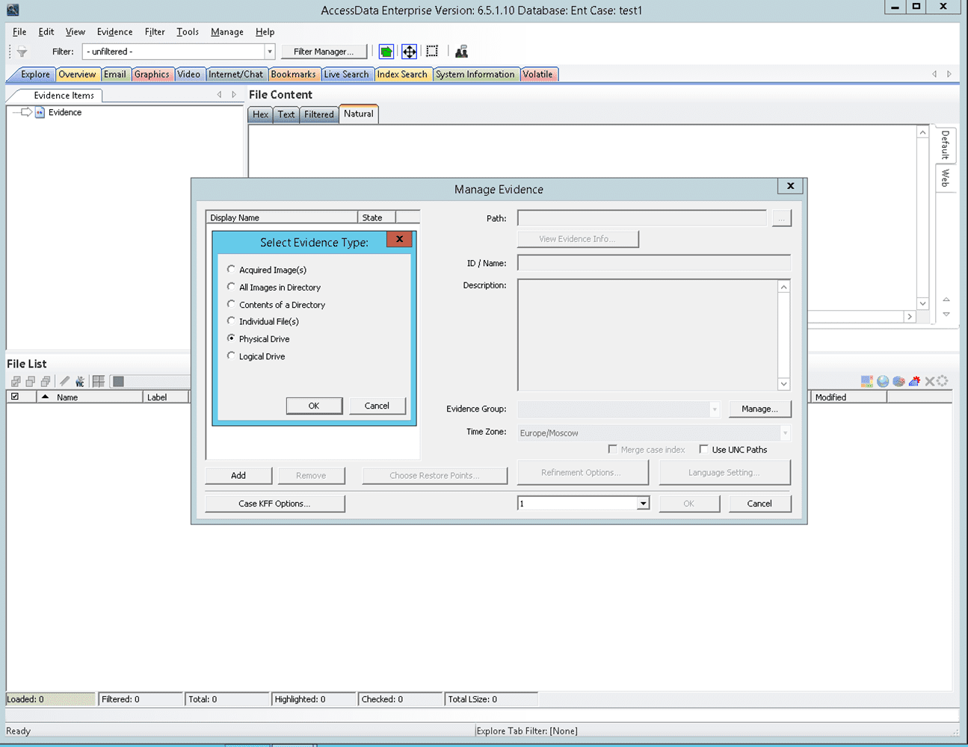Open the Evidence menu
The height and width of the screenshot is (747, 968).
pos(114,32)
